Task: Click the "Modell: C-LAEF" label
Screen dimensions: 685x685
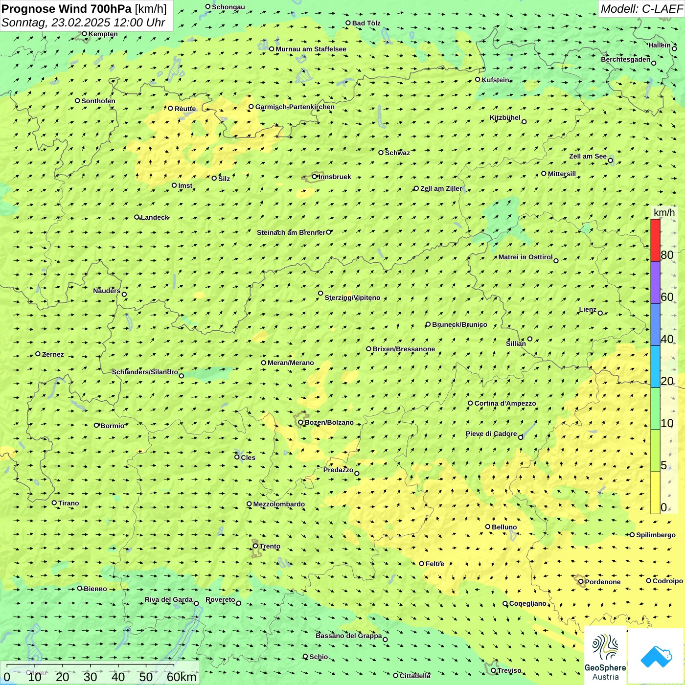Action: point(641,8)
